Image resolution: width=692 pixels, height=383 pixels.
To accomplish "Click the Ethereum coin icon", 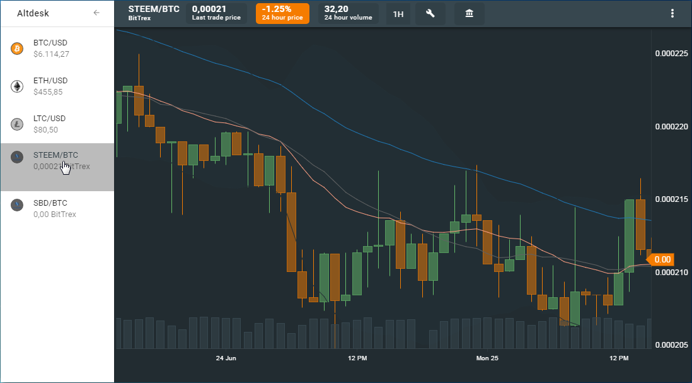I will [17, 86].
